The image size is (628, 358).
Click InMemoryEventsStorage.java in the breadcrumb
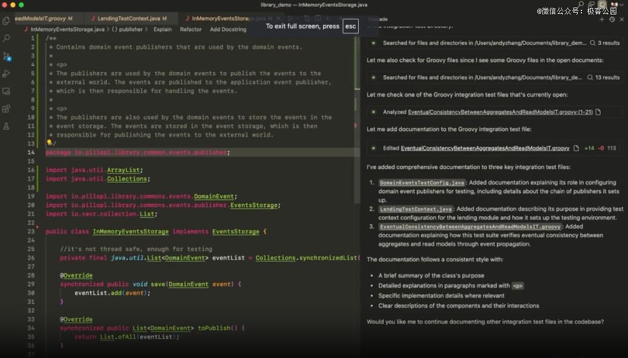coord(67,29)
